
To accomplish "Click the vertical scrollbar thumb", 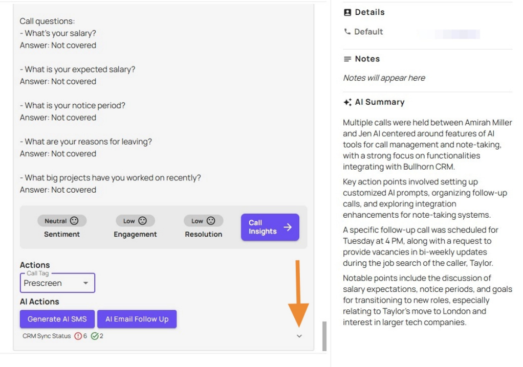I will (x=324, y=336).
